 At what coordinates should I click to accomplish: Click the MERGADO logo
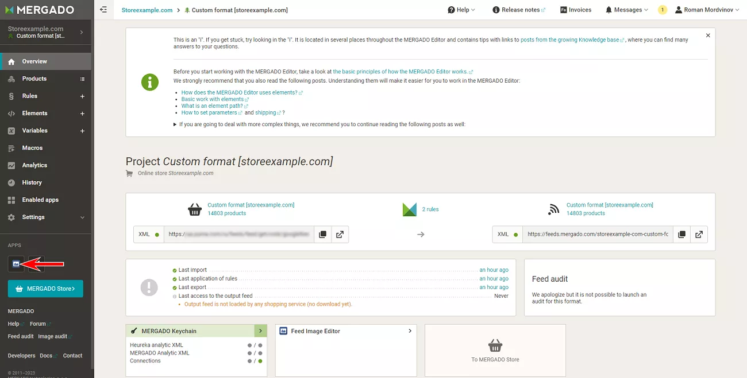click(39, 10)
